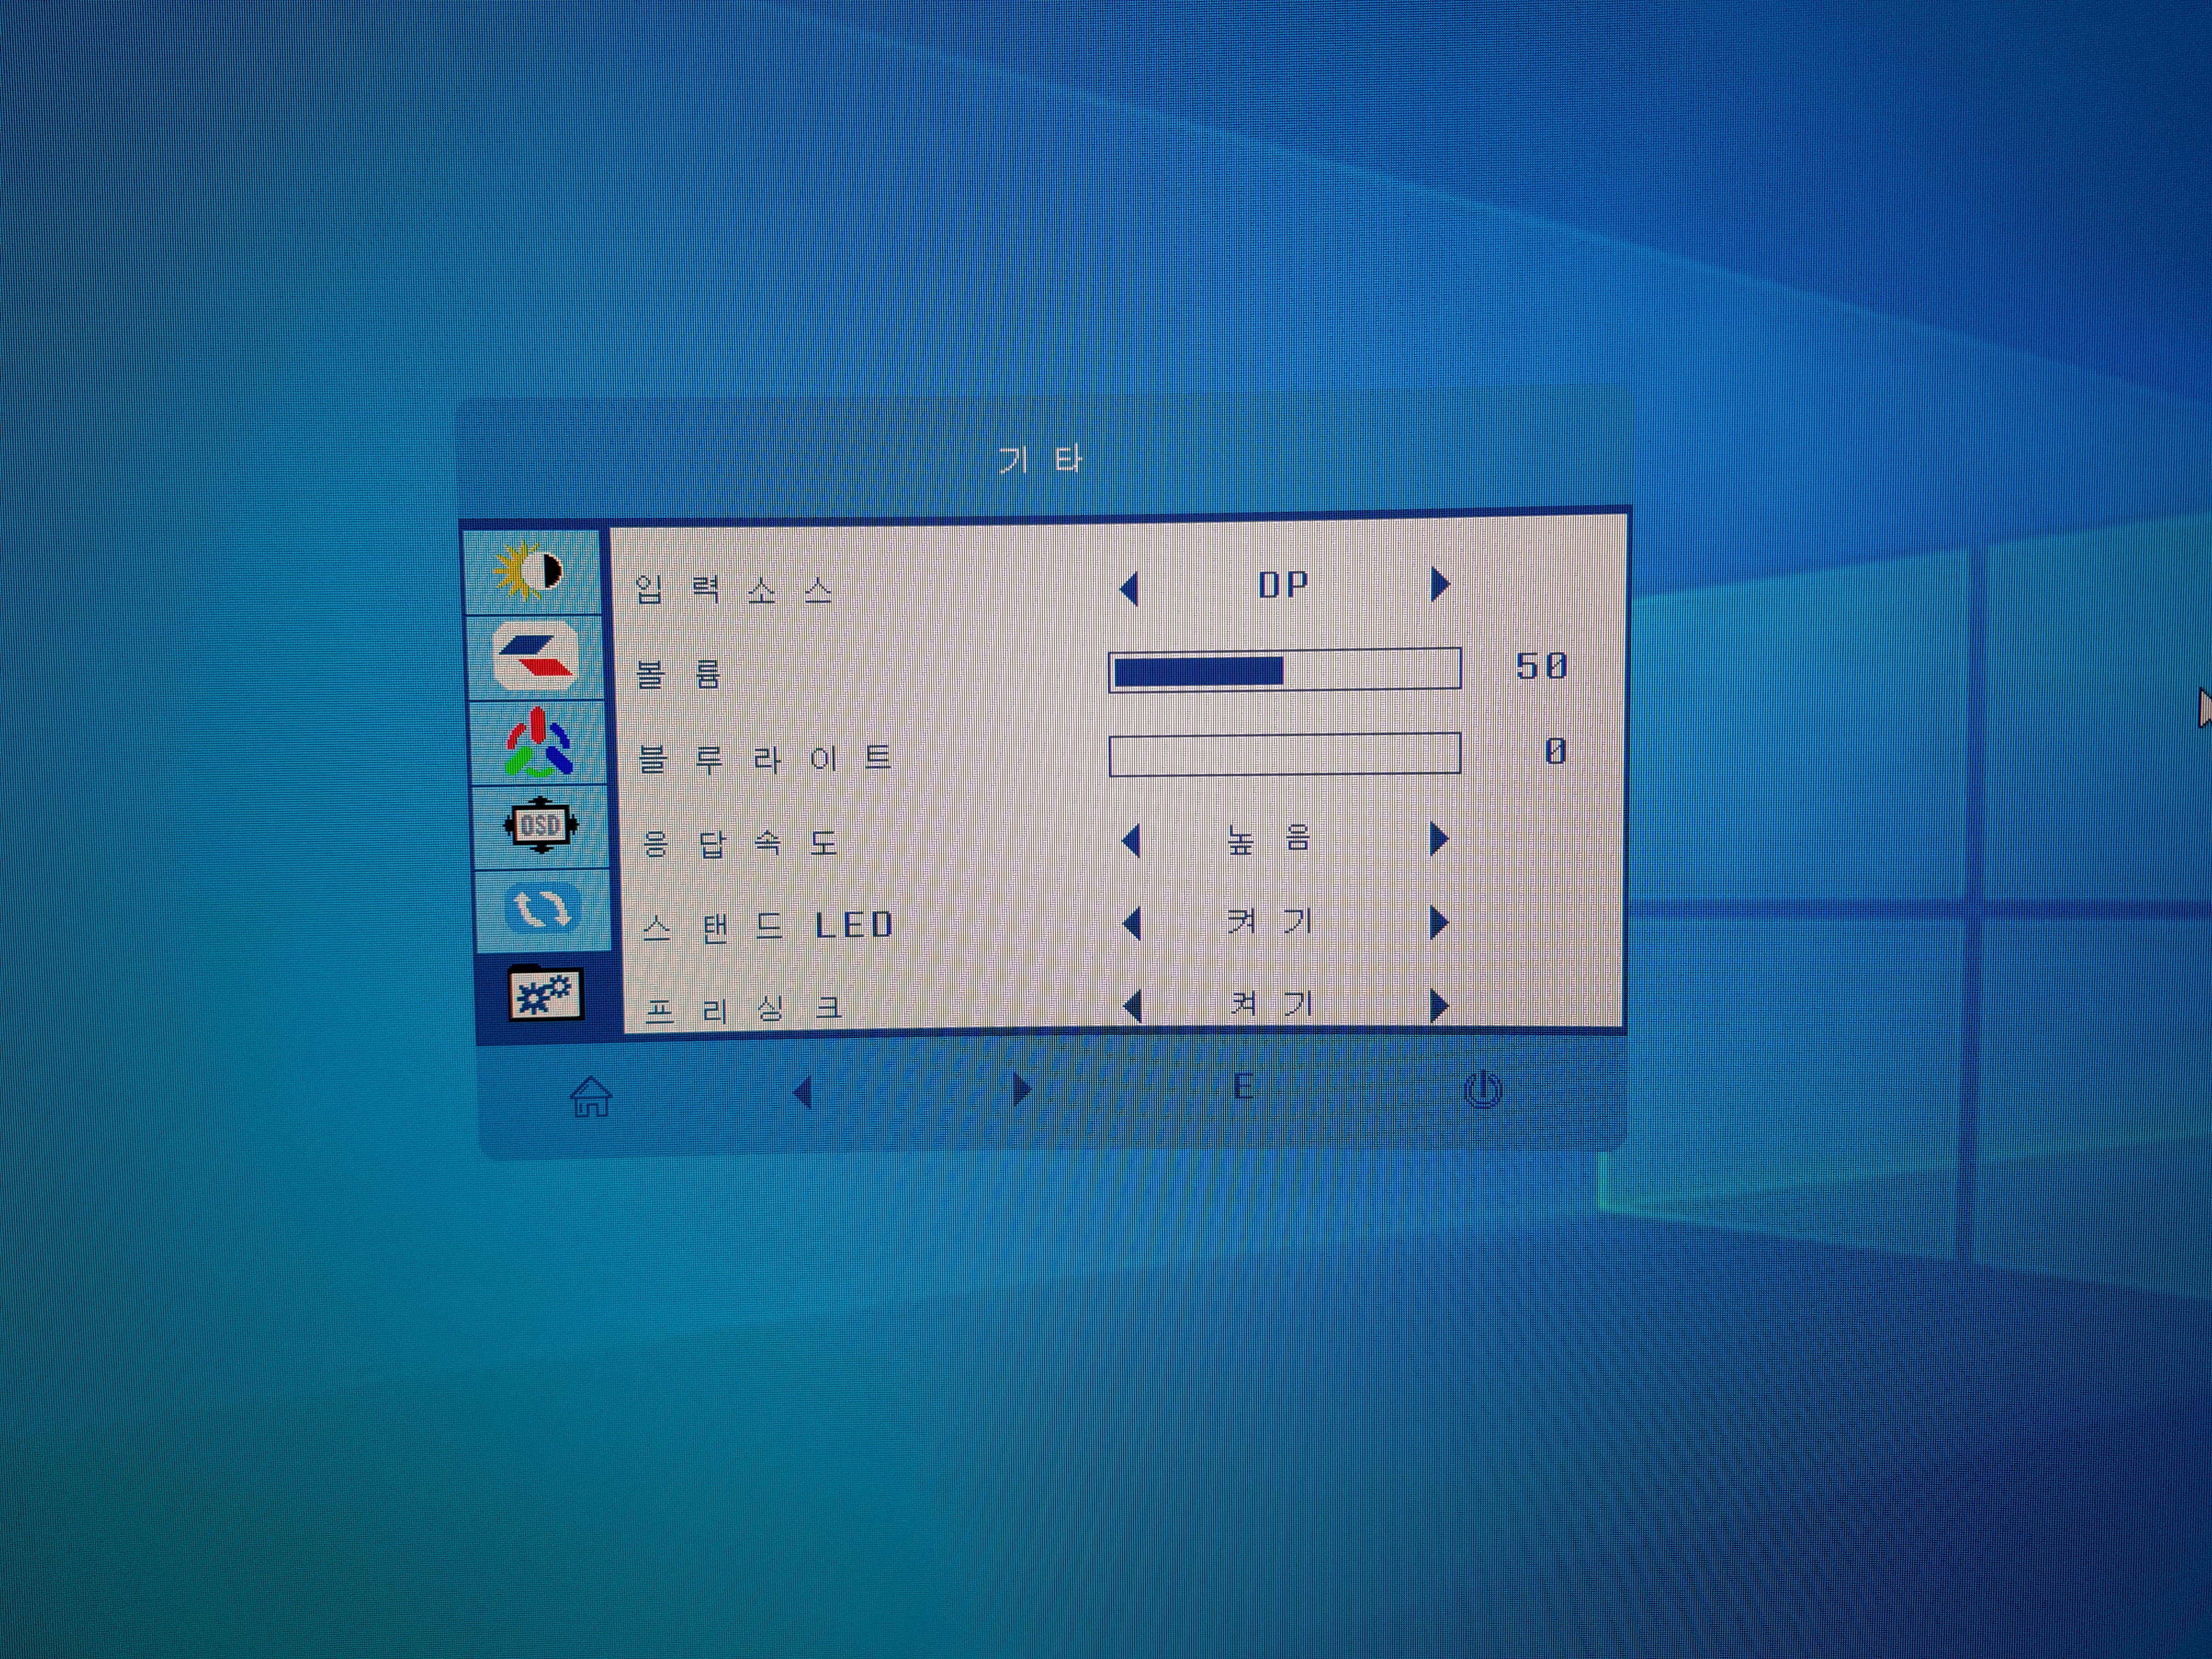Select the OSD settings icon
This screenshot has width=2212, height=1659.
(x=540, y=825)
